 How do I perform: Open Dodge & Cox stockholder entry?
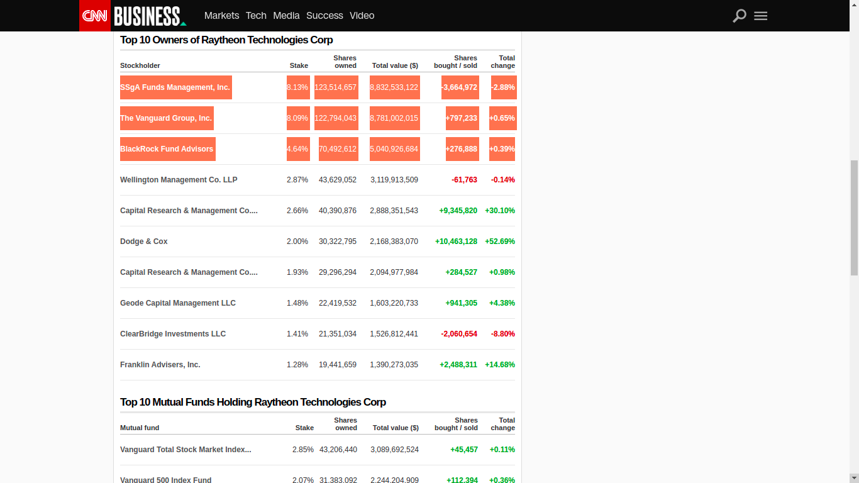(x=144, y=241)
